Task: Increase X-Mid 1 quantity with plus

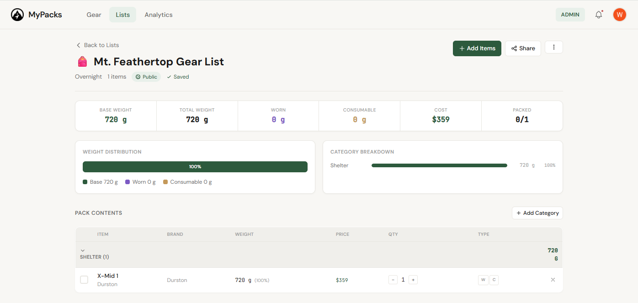Action: (x=413, y=280)
